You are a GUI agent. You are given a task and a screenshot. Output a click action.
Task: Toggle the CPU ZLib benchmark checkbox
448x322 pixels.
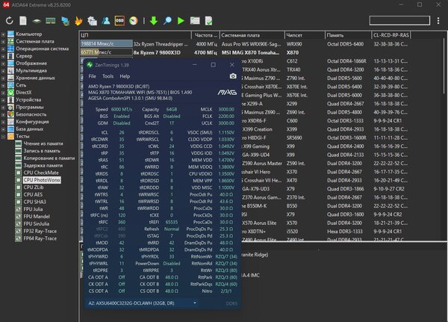18,188
